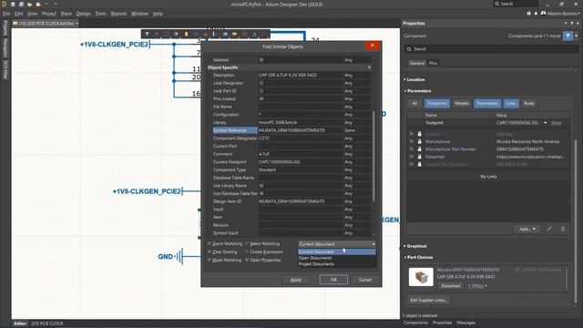The image size is (583, 328).
Task: Click the lock icon beside Manufacturer Part Number
Action: coord(419,149)
